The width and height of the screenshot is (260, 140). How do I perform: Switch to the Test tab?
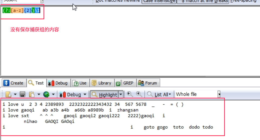(36, 83)
